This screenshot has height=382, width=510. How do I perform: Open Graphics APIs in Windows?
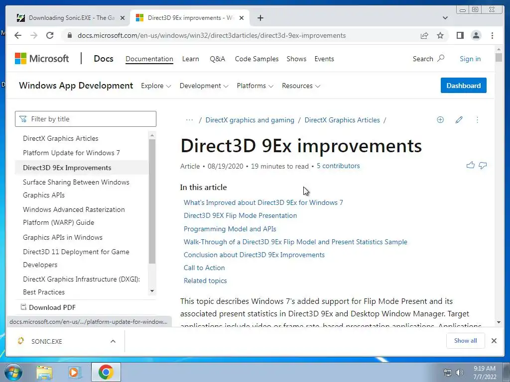(x=62, y=237)
